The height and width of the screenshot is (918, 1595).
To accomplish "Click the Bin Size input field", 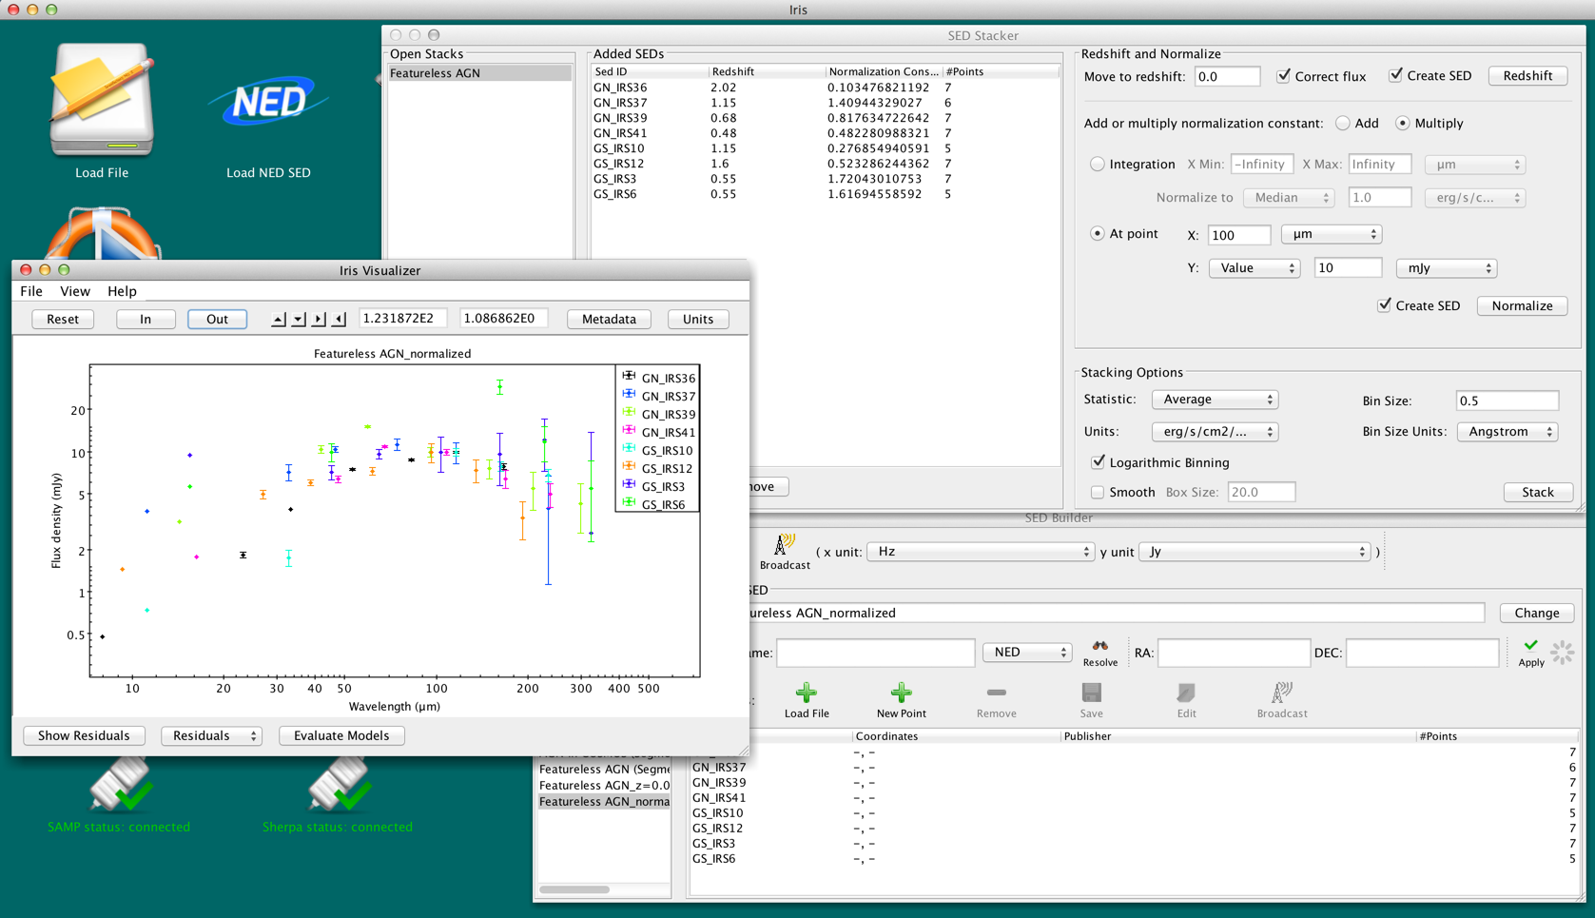I will click(x=1507, y=400).
